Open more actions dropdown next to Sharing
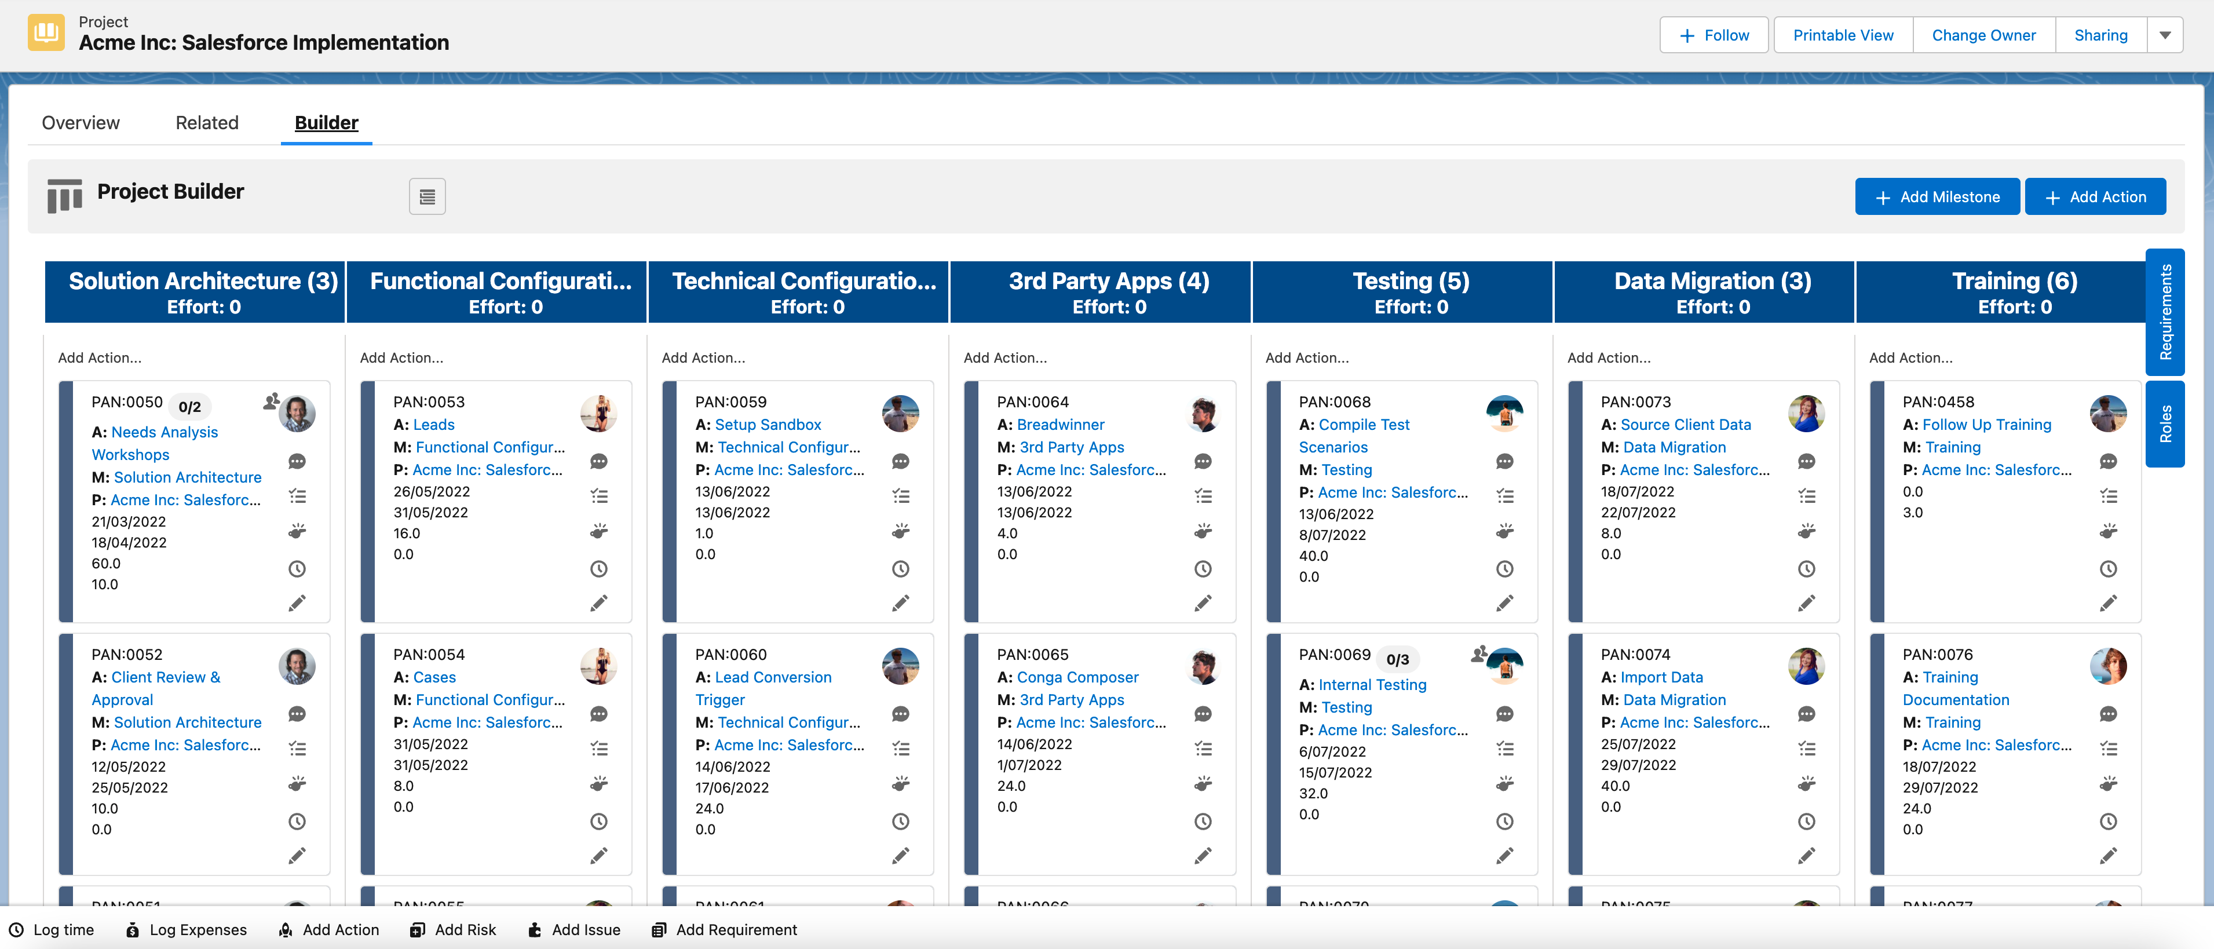Image resolution: width=2214 pixels, height=949 pixels. pyautogui.click(x=2165, y=35)
